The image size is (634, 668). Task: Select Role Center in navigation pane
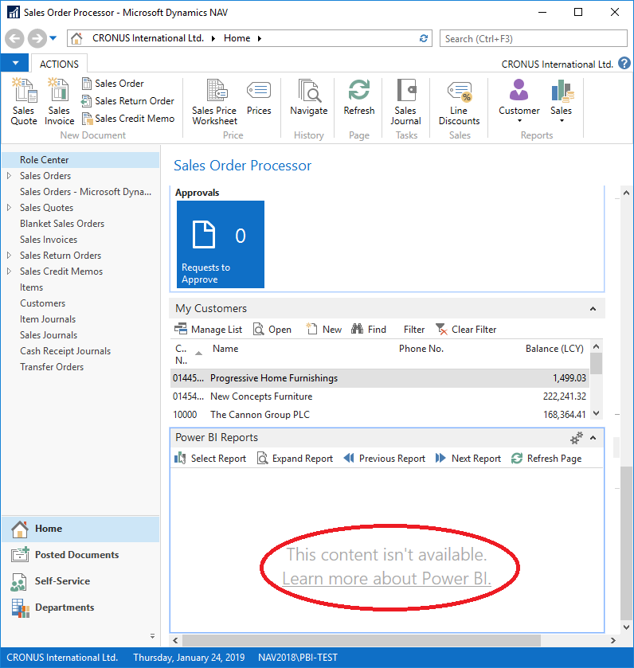click(x=81, y=160)
